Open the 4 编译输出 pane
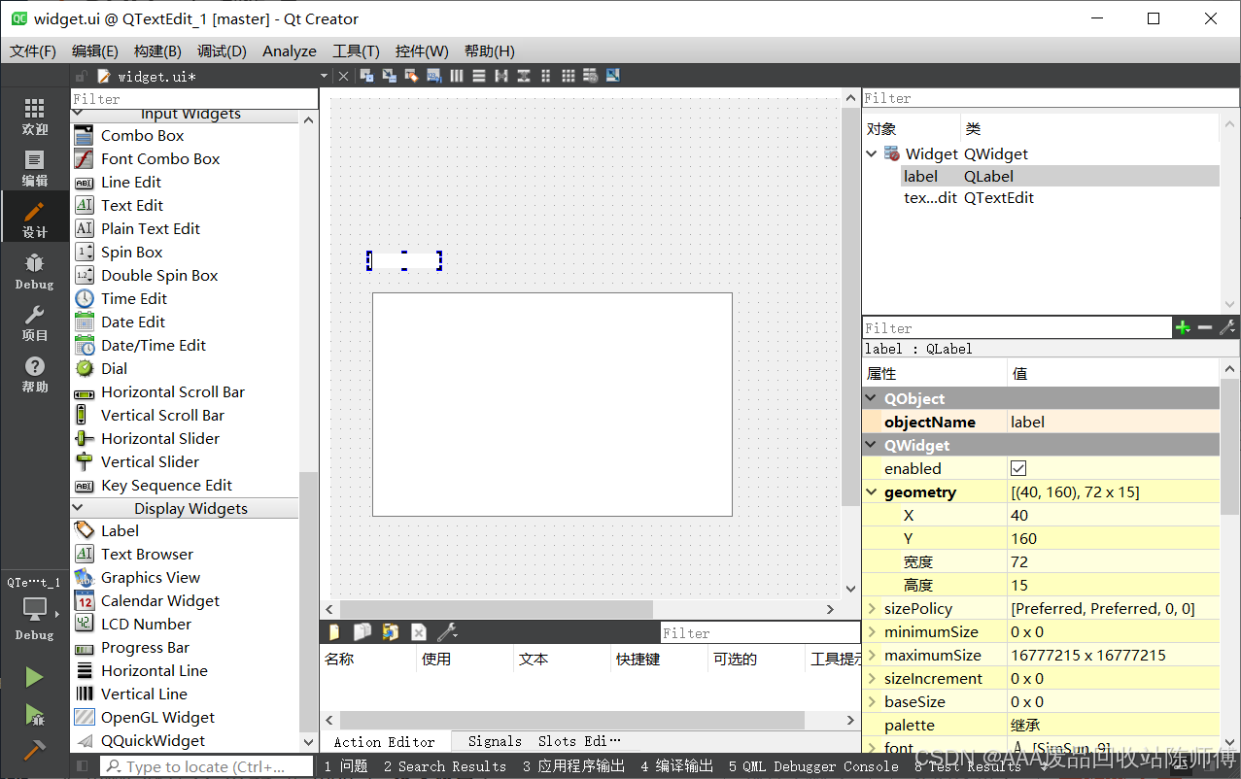The width and height of the screenshot is (1241, 779). [677, 766]
